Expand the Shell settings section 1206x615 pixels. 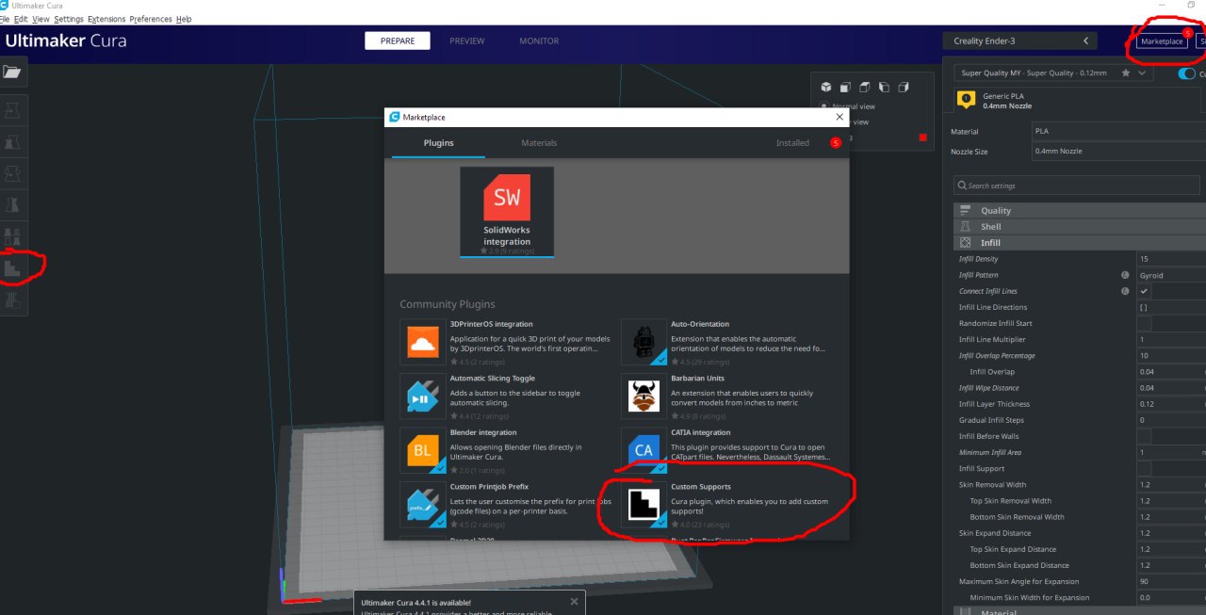pyautogui.click(x=1080, y=227)
